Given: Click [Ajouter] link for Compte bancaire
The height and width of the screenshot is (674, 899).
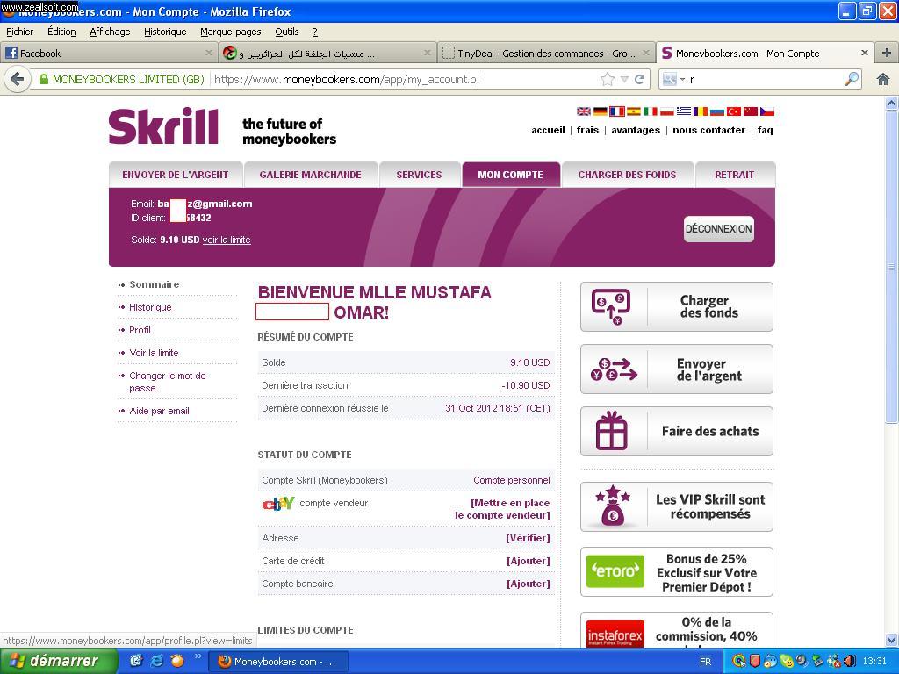Looking at the screenshot, I should 528,584.
